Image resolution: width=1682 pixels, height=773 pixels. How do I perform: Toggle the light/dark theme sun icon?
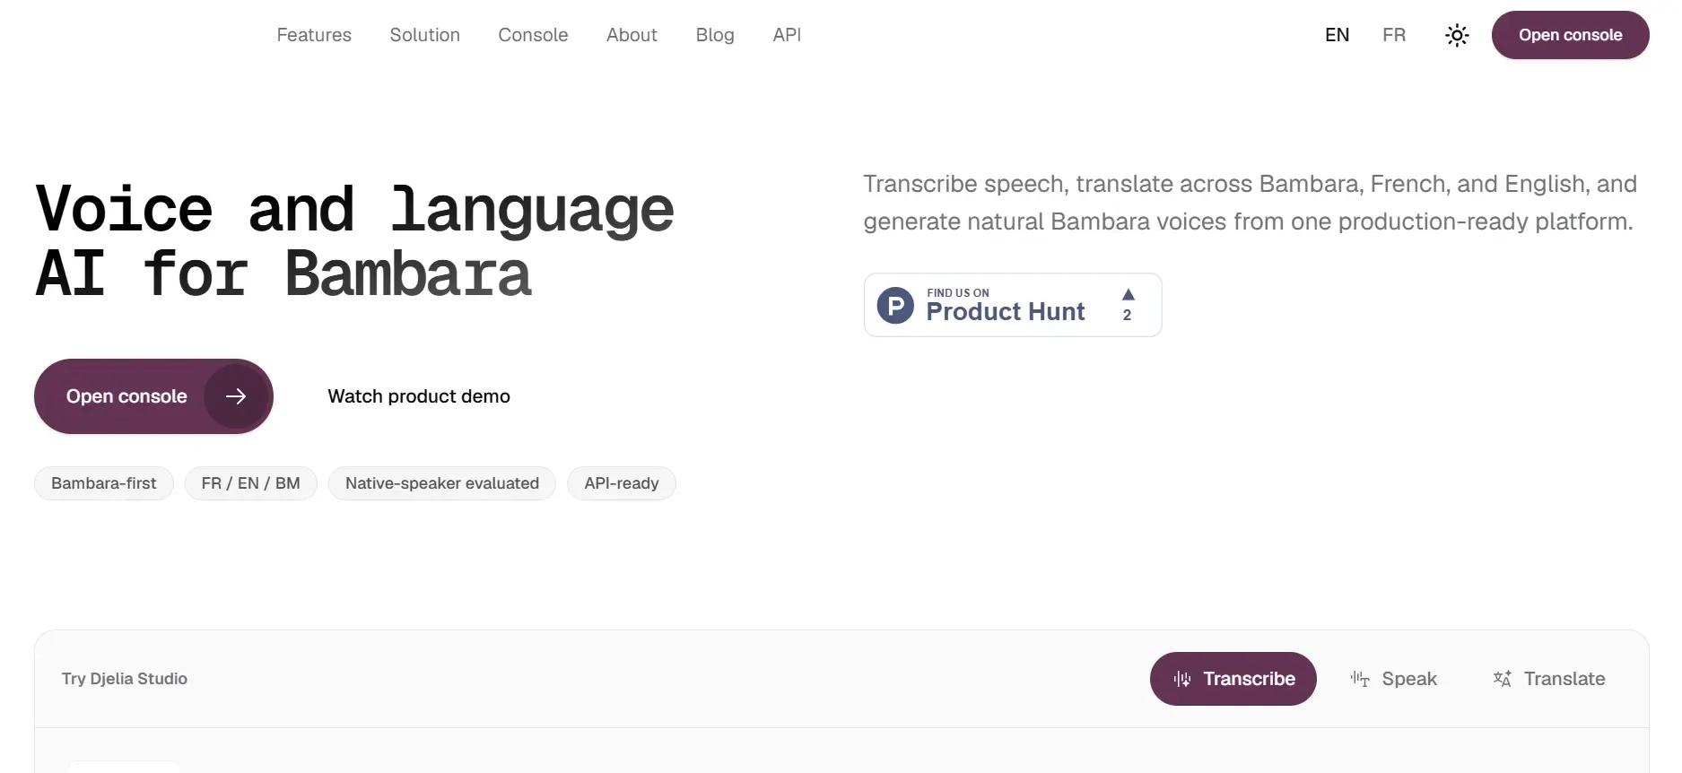tap(1457, 35)
